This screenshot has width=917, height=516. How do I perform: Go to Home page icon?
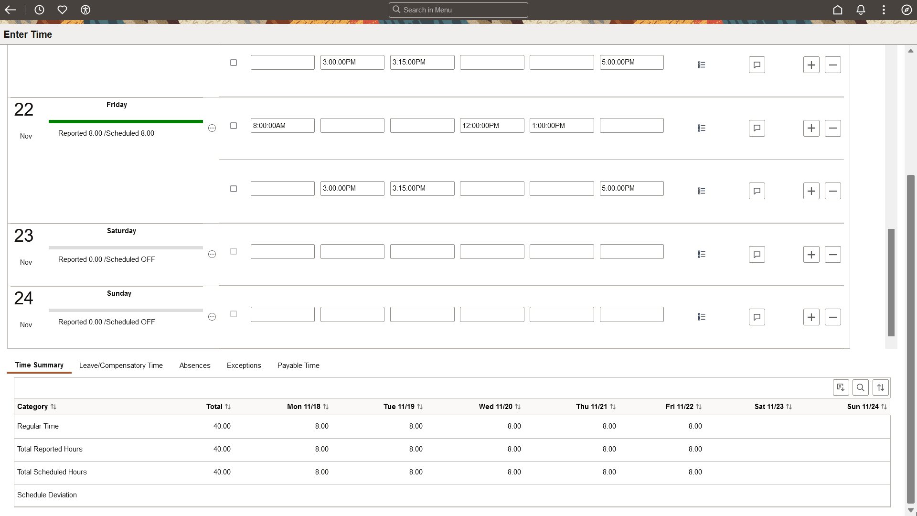pyautogui.click(x=838, y=10)
